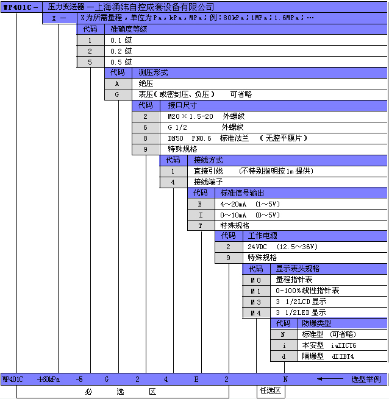The height and width of the screenshot is (399, 389).
Task: Click the '表压(或密封压、负压)' entry
Action: click(x=177, y=94)
